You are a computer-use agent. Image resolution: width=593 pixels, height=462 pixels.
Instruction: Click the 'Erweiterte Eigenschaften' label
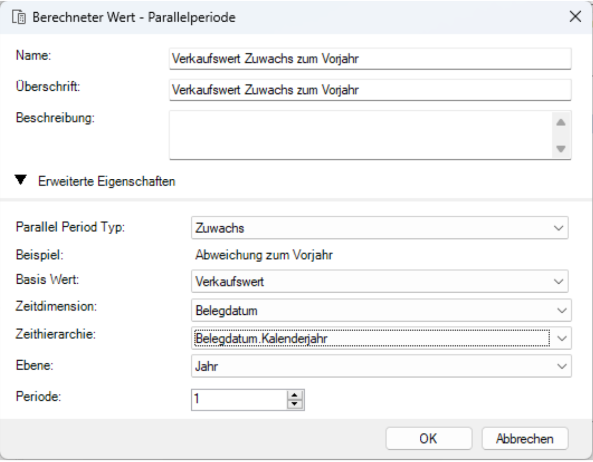point(107,181)
